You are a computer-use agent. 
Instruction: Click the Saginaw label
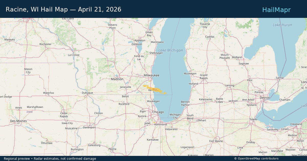coord(243,63)
